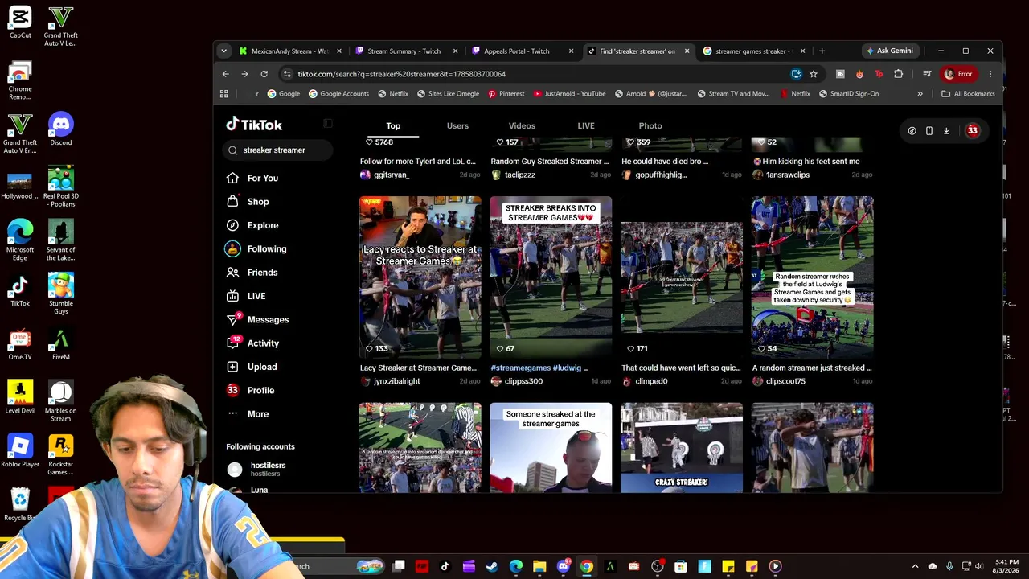The width and height of the screenshot is (1029, 579).
Task: Open the TikTok logo home link
Action: coord(254,125)
